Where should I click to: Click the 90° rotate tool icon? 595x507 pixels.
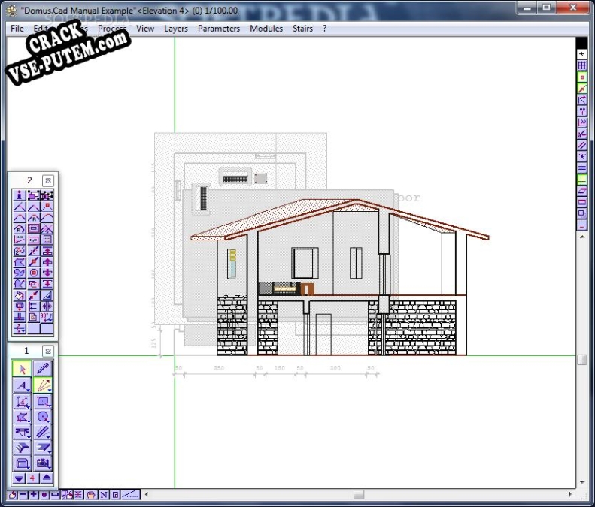[x=47, y=317]
